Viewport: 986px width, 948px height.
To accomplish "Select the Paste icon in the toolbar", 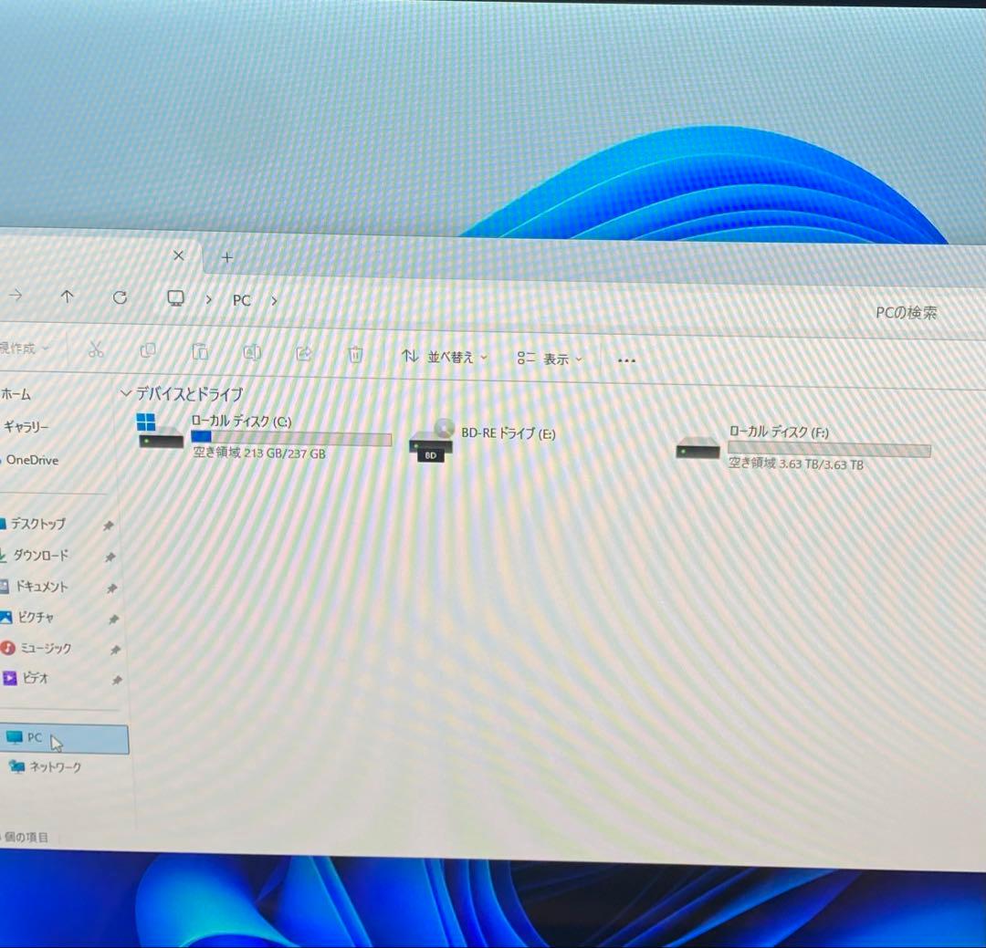I will coord(200,351).
